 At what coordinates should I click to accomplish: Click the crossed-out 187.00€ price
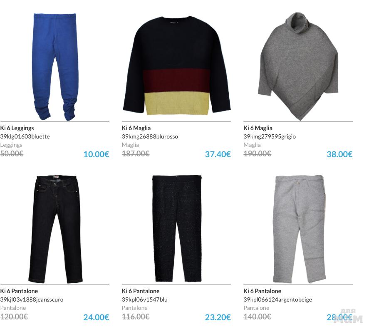click(x=136, y=153)
